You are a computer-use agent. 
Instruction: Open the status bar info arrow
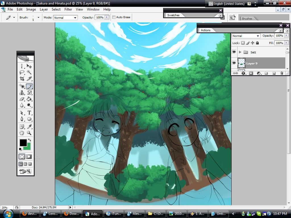pos(70,207)
